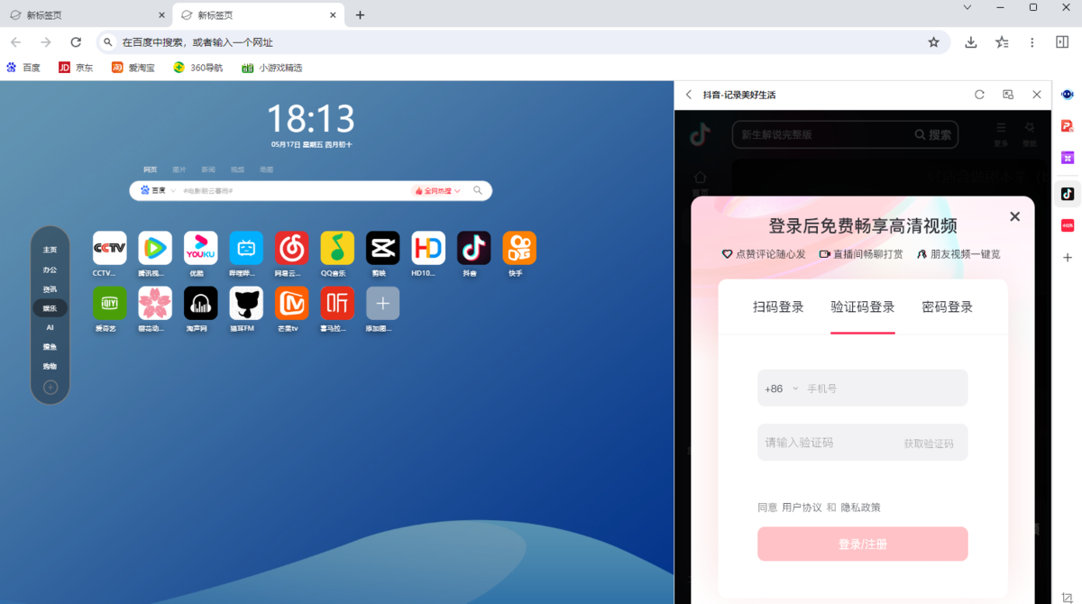Open the red PDF tool sidebar icon

(1068, 126)
